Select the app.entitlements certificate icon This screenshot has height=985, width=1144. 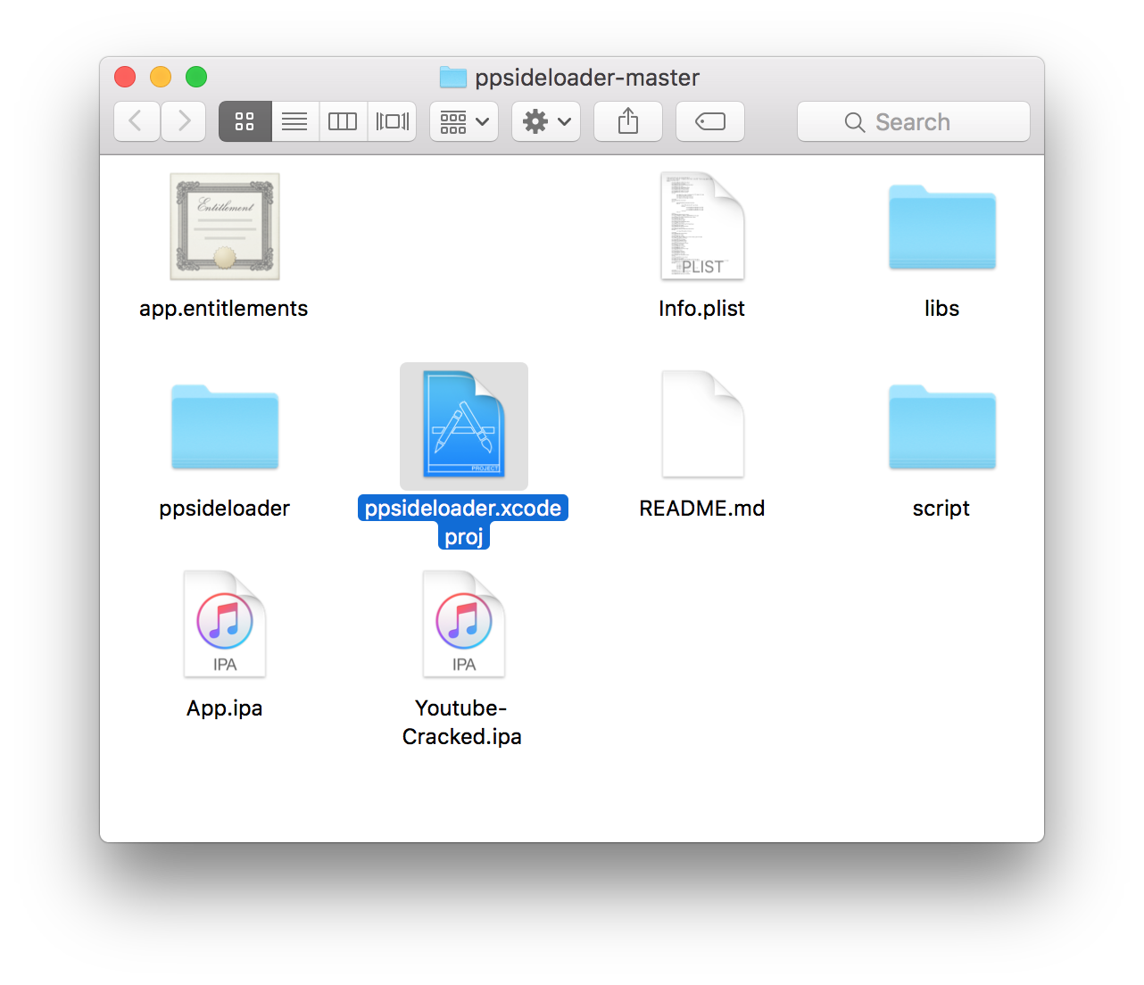click(225, 227)
